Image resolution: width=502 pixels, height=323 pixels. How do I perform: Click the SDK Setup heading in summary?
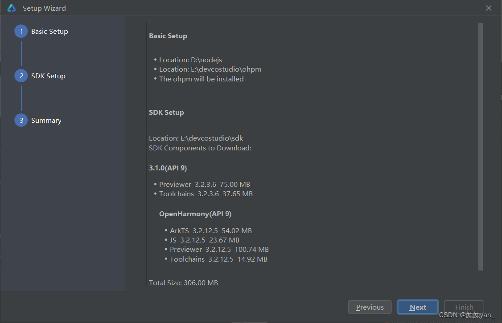(x=166, y=113)
